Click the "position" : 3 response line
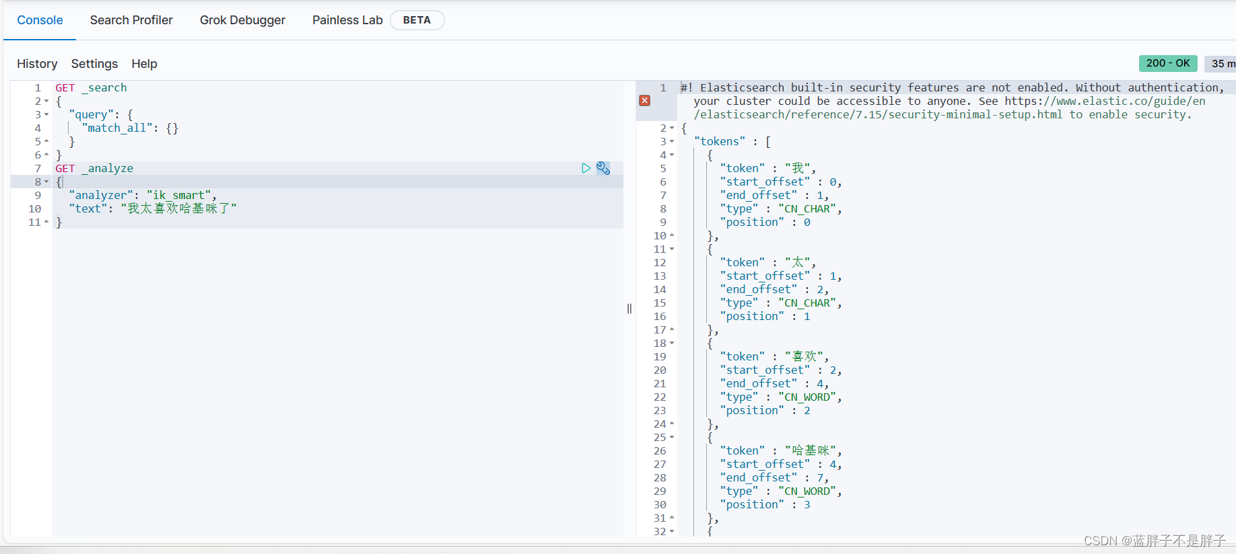 click(x=765, y=504)
